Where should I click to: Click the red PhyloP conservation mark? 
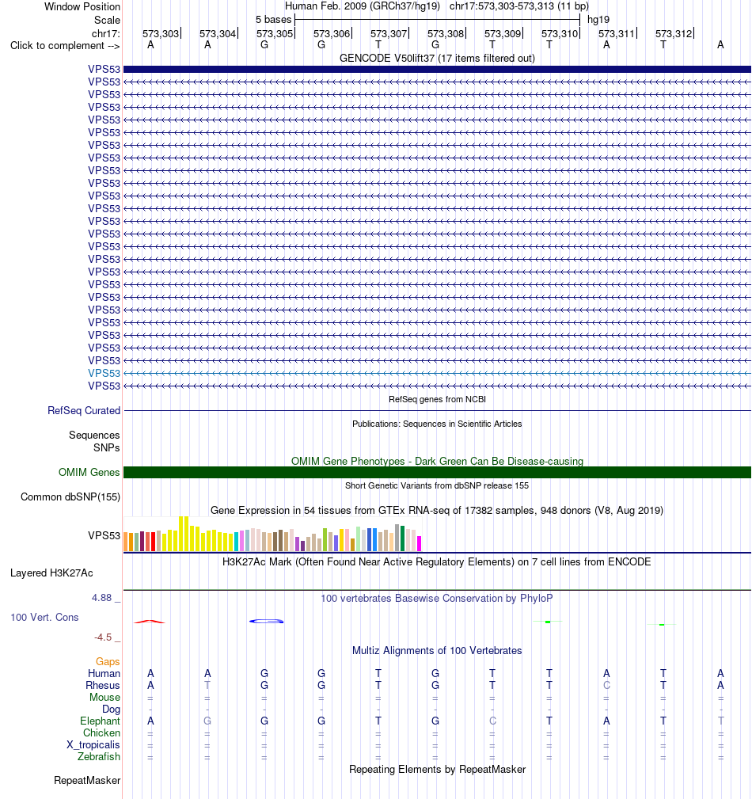(150, 622)
